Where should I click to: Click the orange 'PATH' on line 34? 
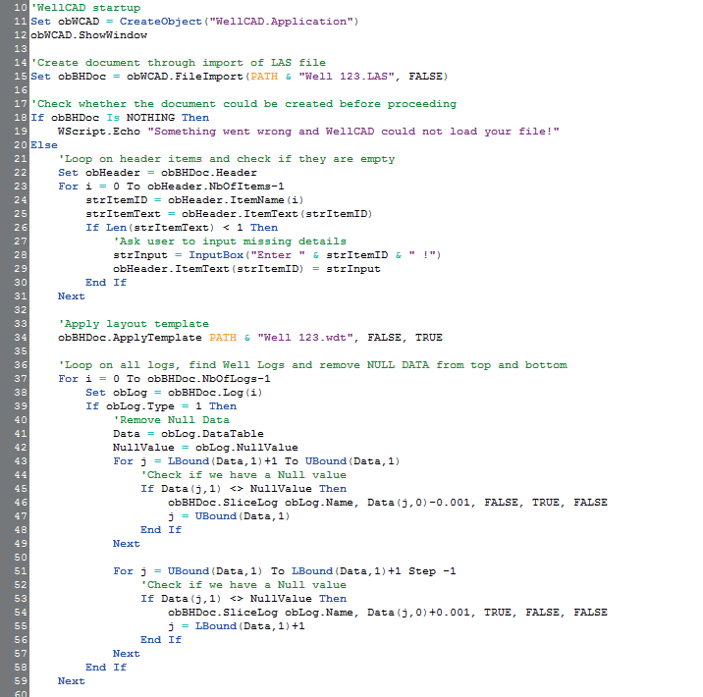(x=223, y=338)
